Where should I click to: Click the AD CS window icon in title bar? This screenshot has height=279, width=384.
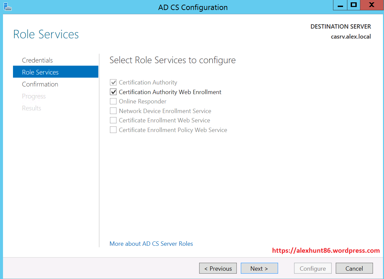point(7,6)
